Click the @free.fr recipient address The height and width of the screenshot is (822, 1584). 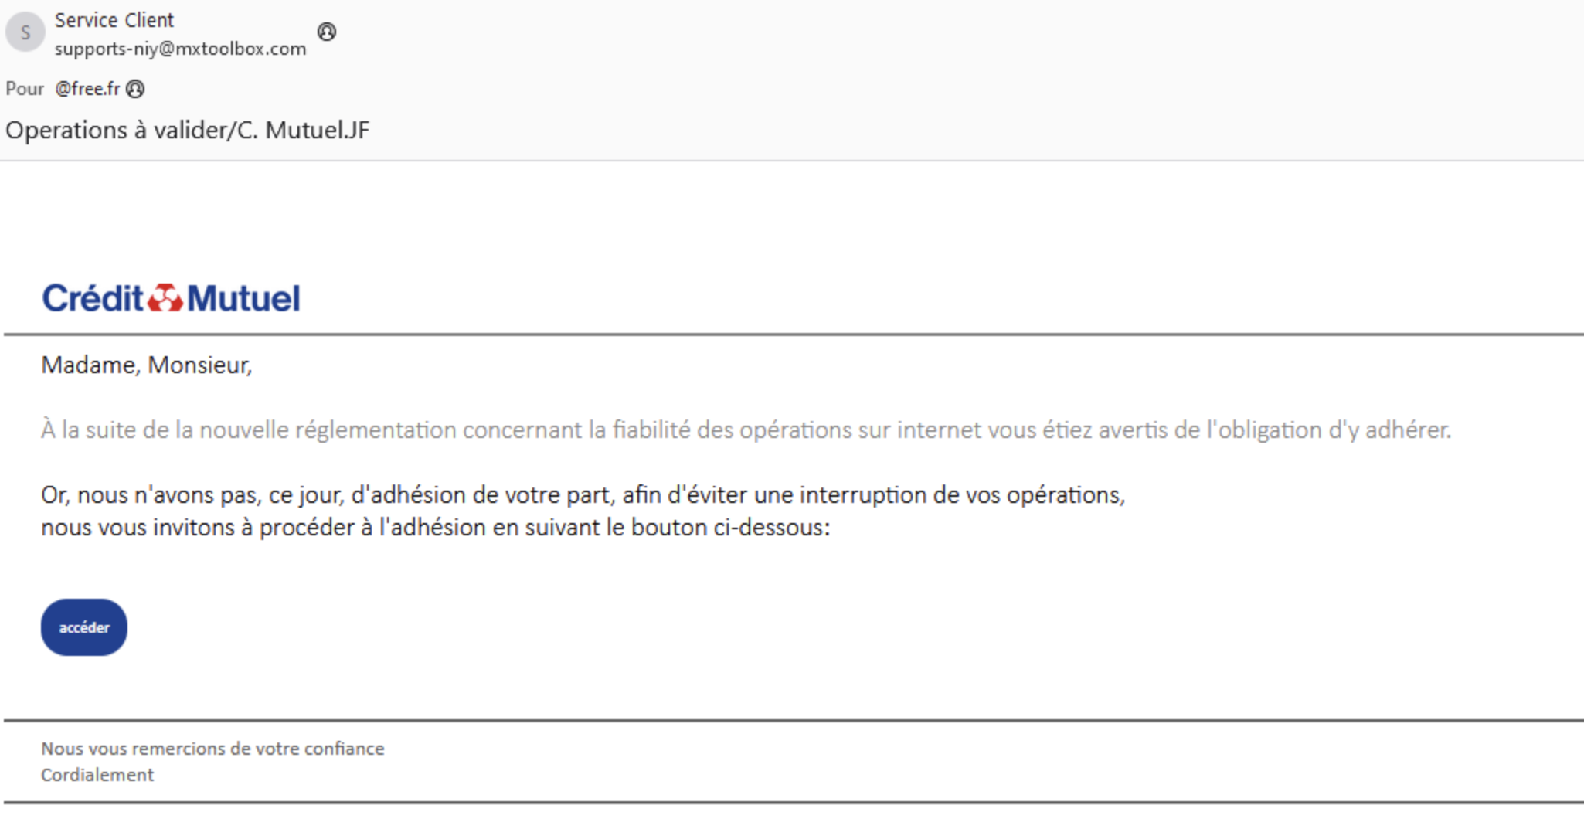click(x=87, y=89)
